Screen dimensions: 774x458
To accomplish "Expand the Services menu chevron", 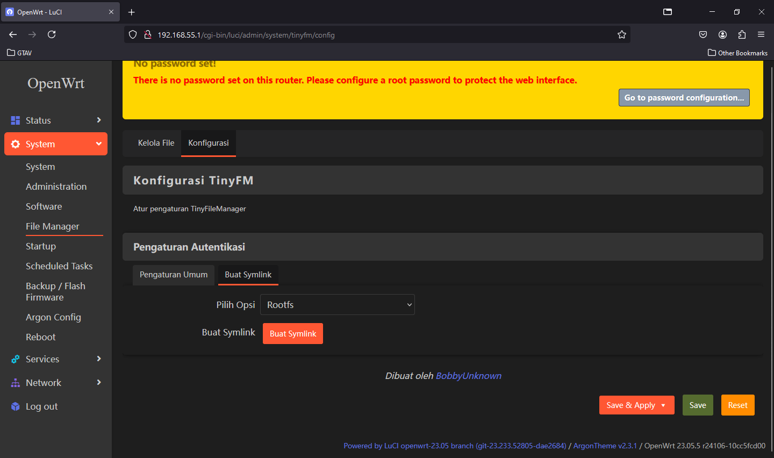I will (99, 359).
